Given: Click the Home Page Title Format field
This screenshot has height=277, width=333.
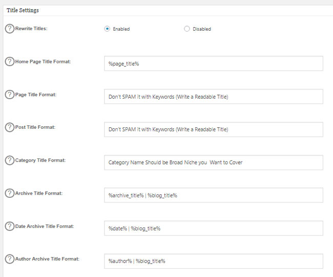Looking at the screenshot, I should coord(214,63).
